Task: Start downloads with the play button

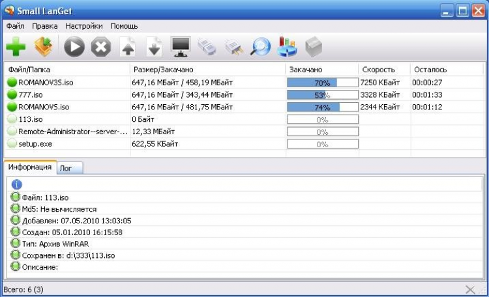Action: pos(74,47)
